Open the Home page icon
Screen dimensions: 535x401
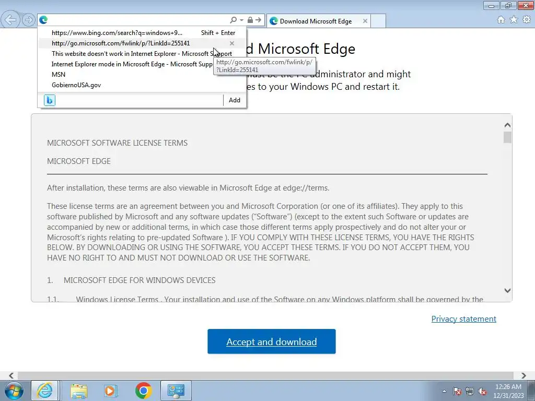coord(501,20)
